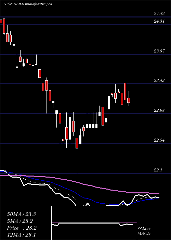
Task: Click the 22.54 price level label
Action: coord(159,140)
